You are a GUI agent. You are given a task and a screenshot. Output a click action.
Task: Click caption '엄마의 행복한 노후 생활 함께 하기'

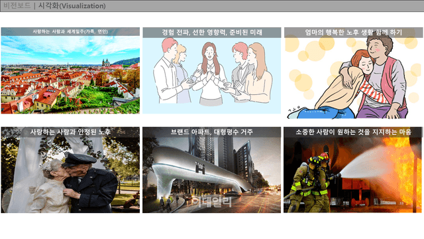tap(353, 33)
